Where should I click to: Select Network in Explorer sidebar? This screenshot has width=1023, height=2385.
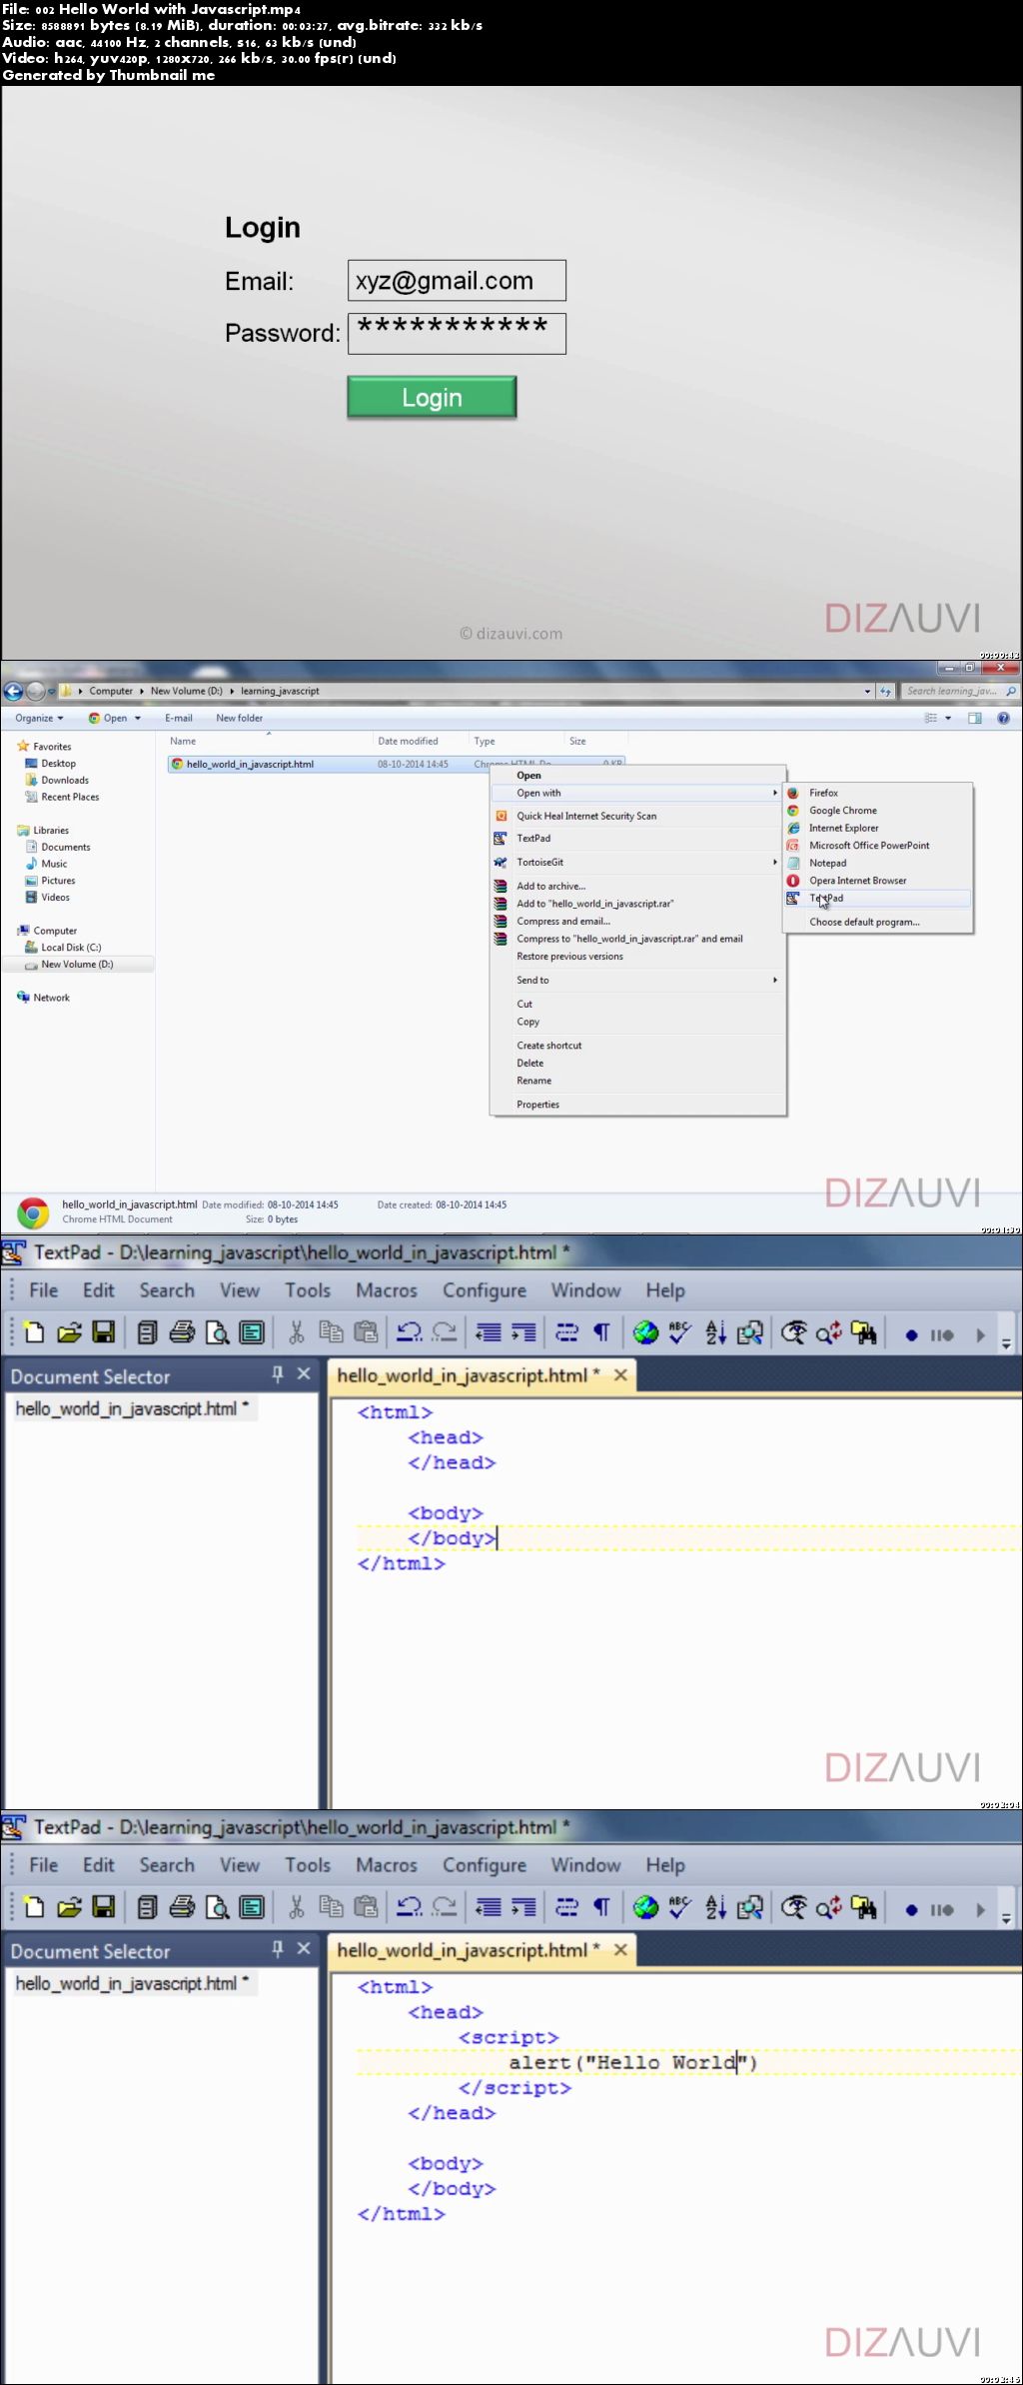(51, 998)
